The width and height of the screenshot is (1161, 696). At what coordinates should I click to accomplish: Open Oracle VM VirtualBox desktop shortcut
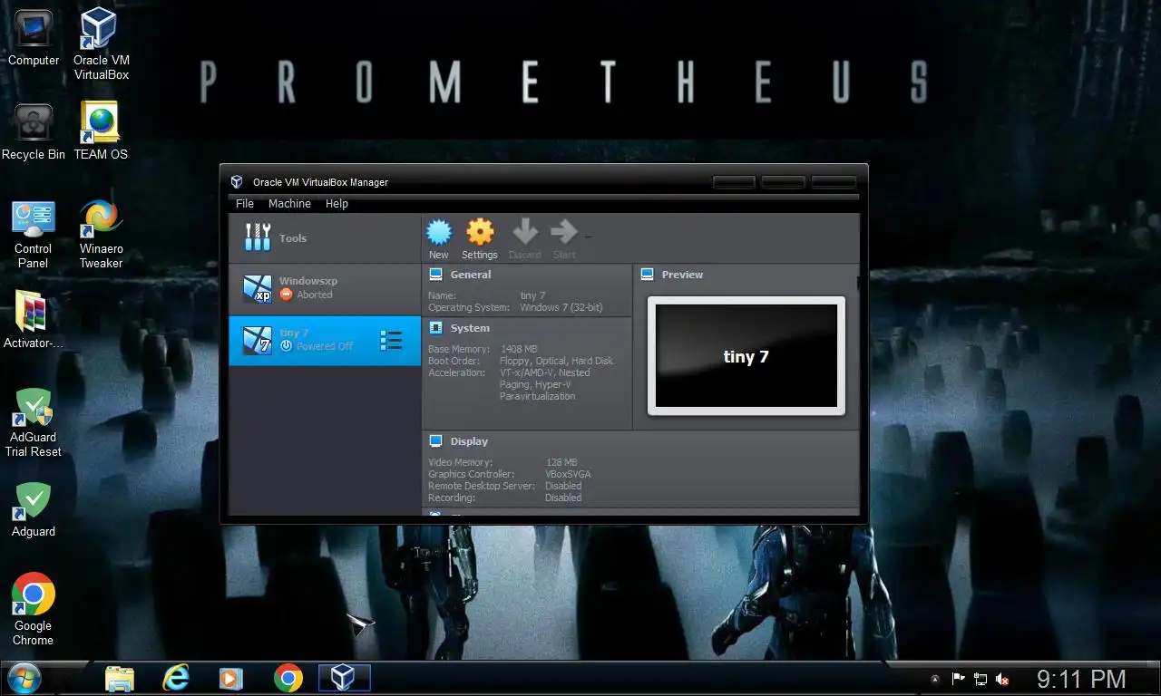point(101,44)
